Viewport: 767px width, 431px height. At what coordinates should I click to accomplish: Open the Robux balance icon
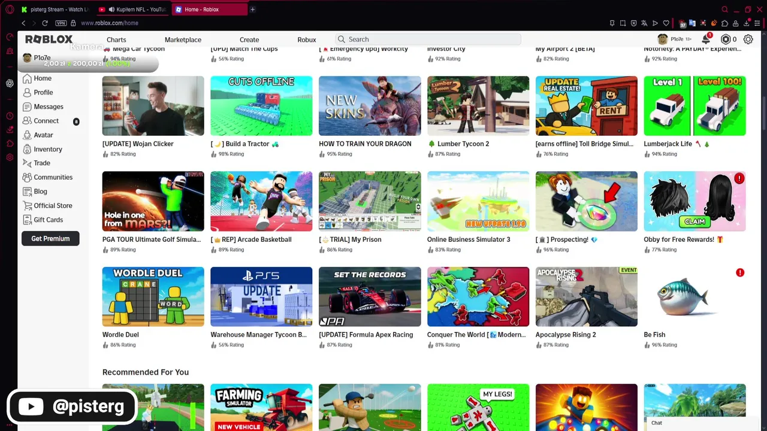(x=726, y=39)
